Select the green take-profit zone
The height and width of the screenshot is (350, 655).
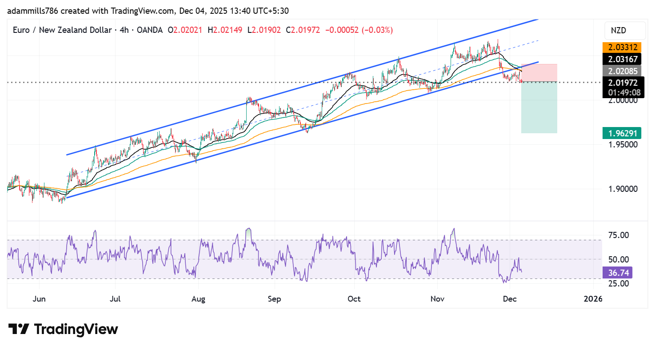pos(539,107)
